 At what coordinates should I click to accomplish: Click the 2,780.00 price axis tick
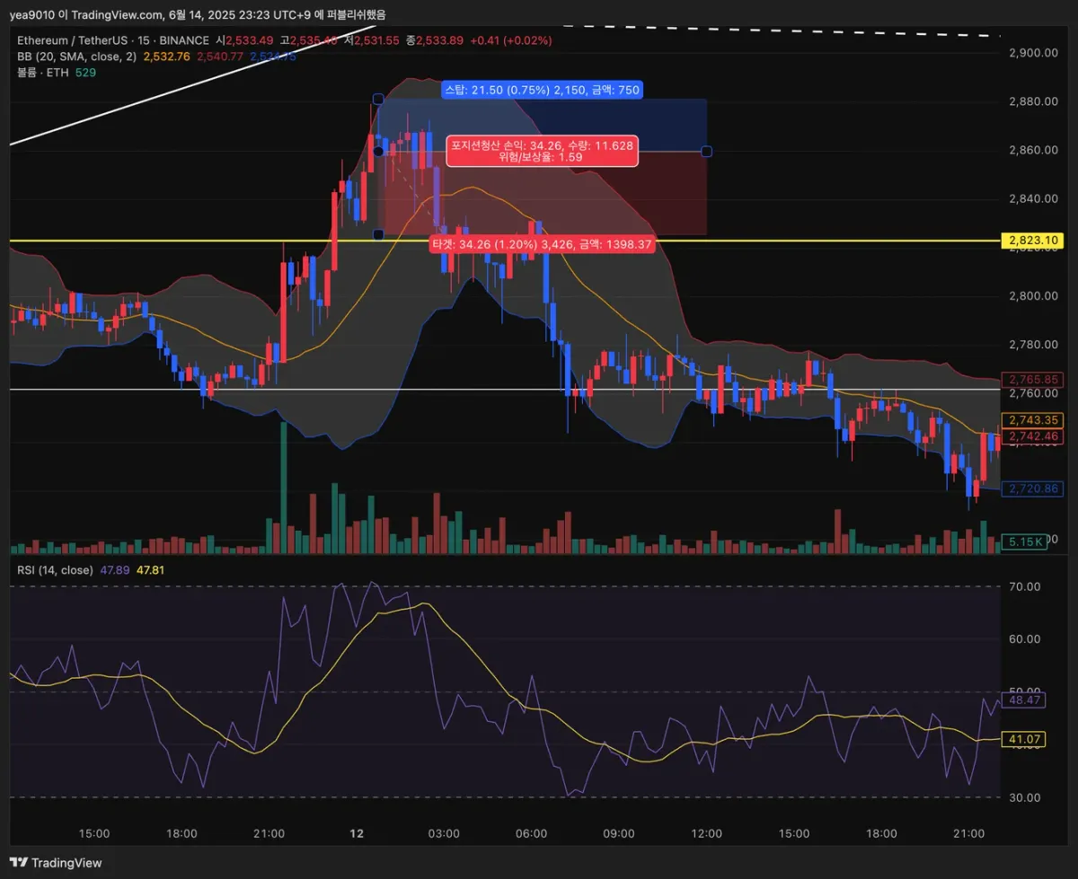point(1031,344)
